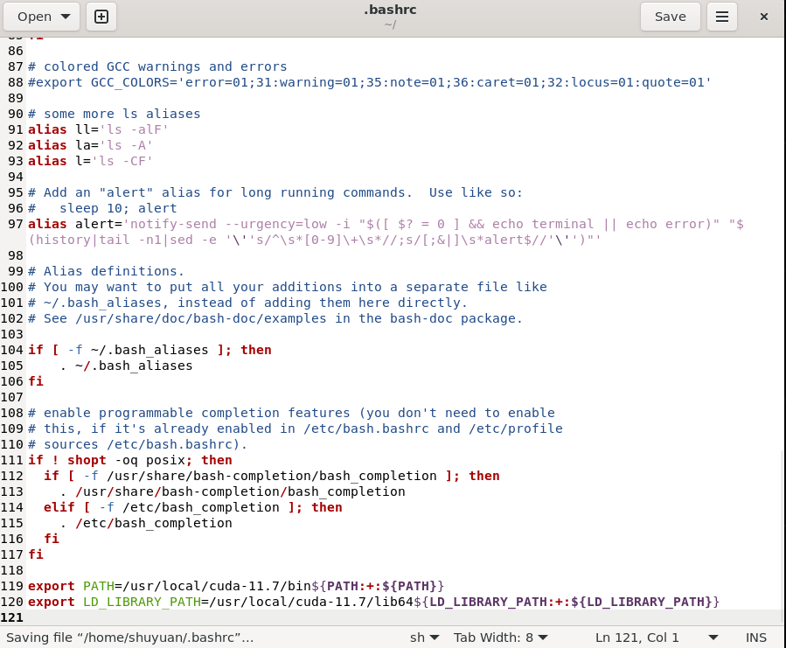Viewport: 786px width, 648px height.
Task: Click line number 97 in the gutter
Action: tap(16, 224)
